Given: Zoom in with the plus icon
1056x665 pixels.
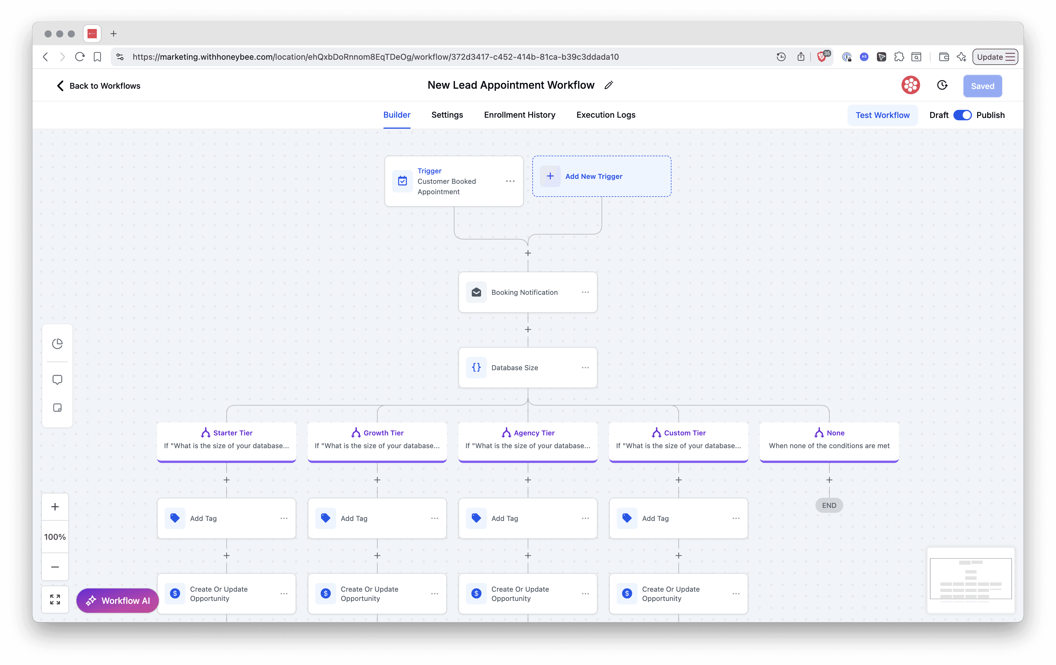Looking at the screenshot, I should coord(55,507).
